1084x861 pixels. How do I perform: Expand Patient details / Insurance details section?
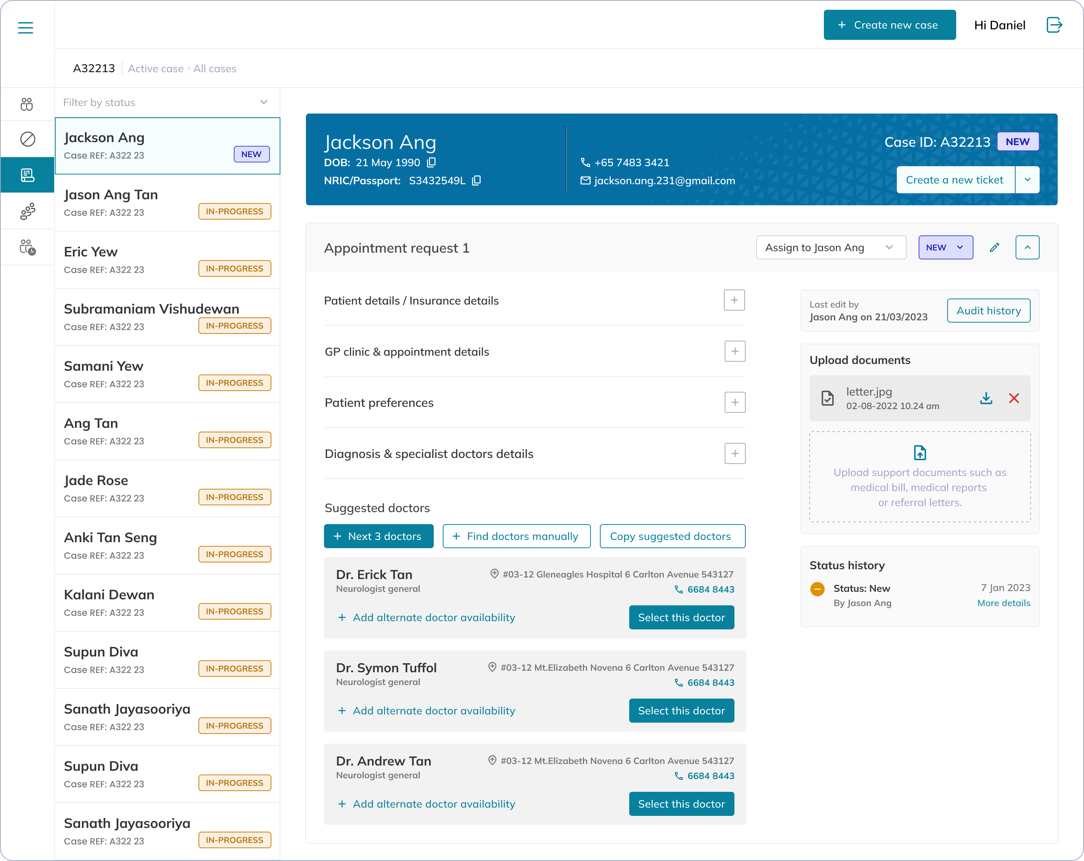point(734,300)
